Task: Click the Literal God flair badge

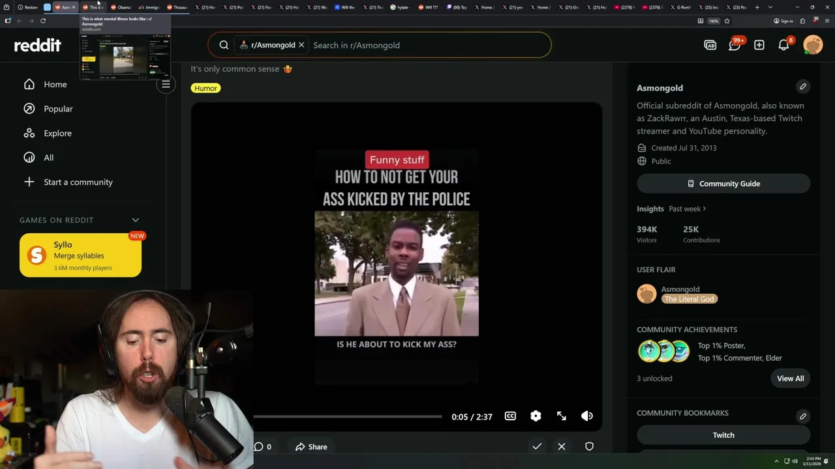Action: 690,299
